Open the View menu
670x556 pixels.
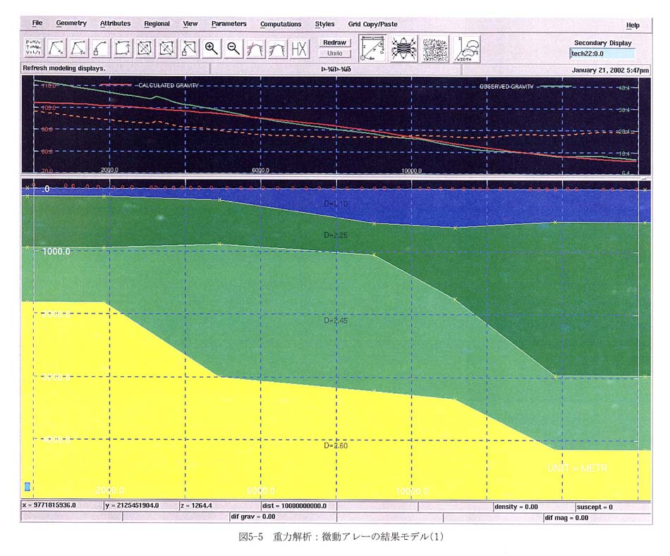coord(190,24)
